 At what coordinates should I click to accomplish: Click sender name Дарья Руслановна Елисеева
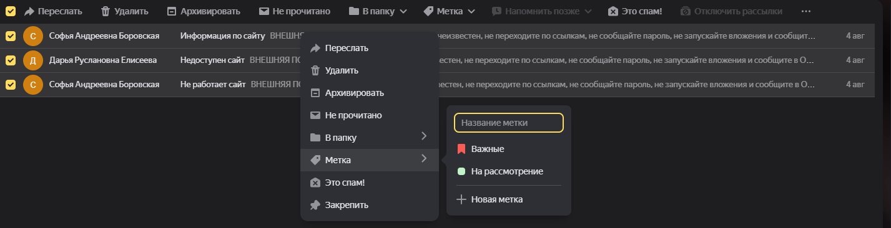click(x=103, y=60)
